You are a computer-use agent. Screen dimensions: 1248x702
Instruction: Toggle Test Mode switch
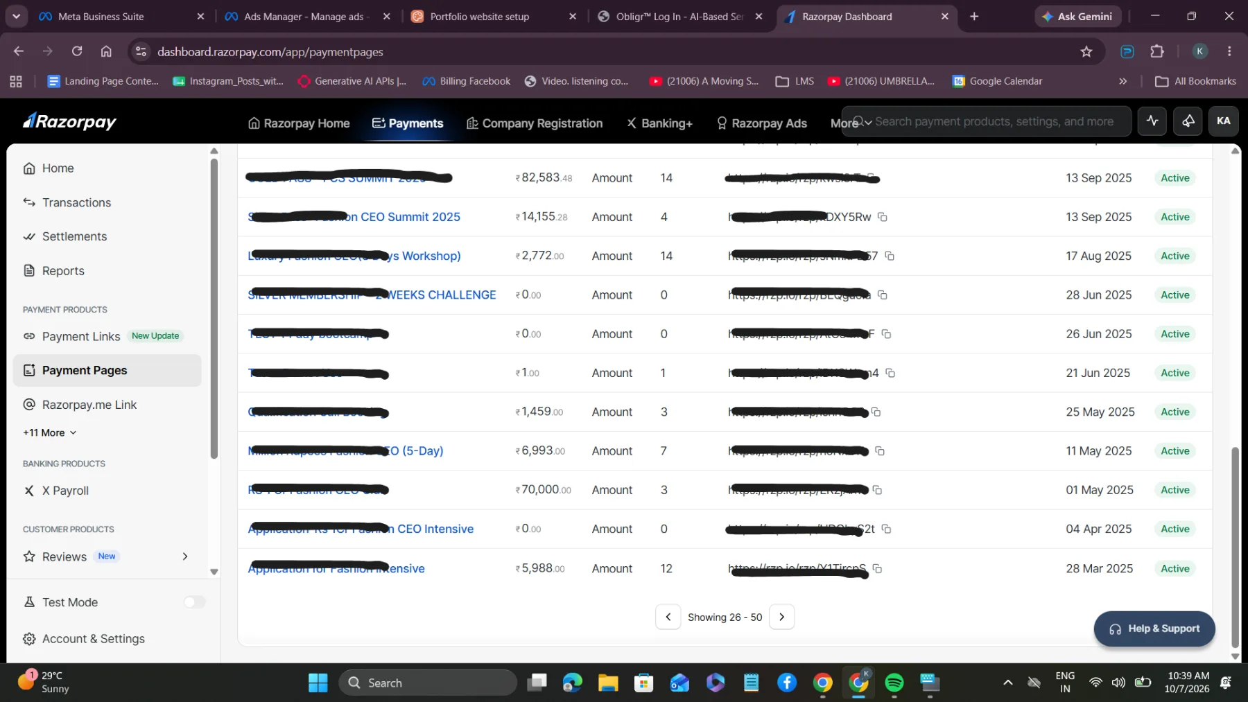[194, 602]
